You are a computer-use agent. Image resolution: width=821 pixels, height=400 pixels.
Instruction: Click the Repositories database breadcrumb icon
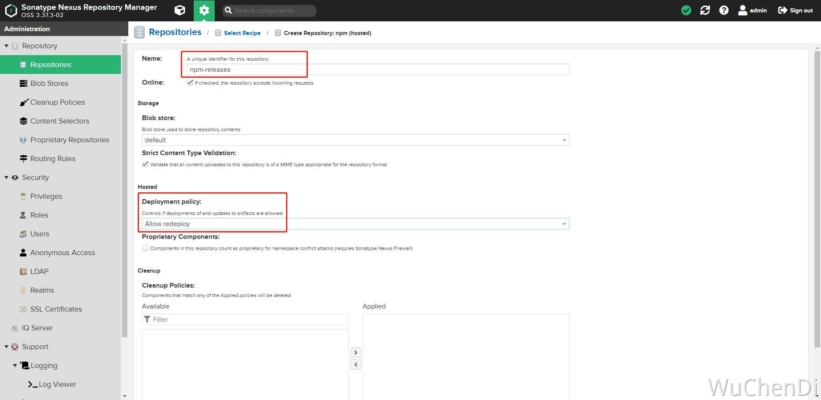click(x=139, y=32)
